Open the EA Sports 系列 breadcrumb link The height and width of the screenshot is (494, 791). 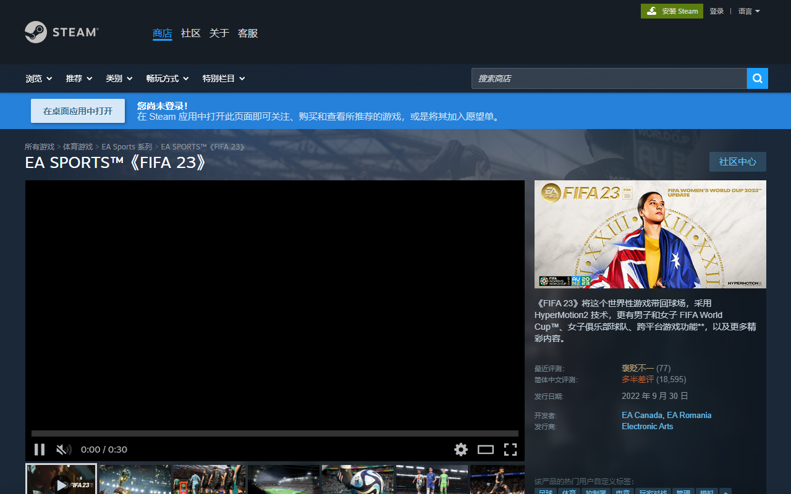point(127,147)
